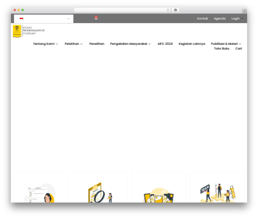Viewport: 258px width, 218px height.
Task: Click the Pusat Ekonomi & Bisnis Syariah logo
Action: pyautogui.click(x=29, y=31)
